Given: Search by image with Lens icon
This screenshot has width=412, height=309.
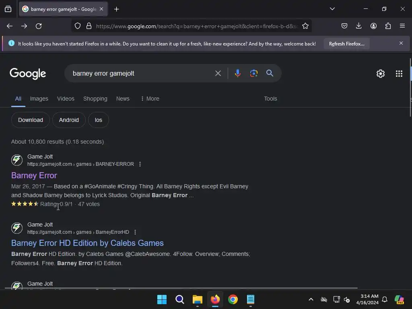Looking at the screenshot, I should (253, 73).
